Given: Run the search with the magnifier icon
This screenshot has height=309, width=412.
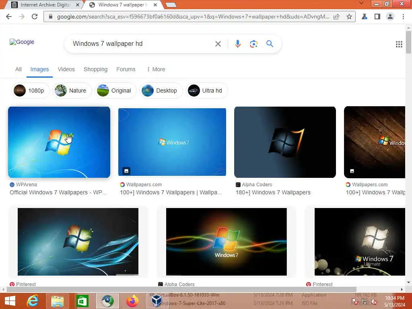Looking at the screenshot, I should pos(270,43).
